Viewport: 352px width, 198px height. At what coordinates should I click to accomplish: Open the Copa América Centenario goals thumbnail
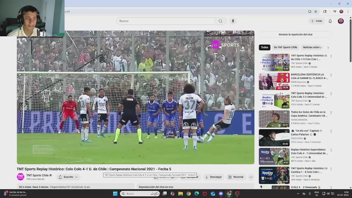274,119
